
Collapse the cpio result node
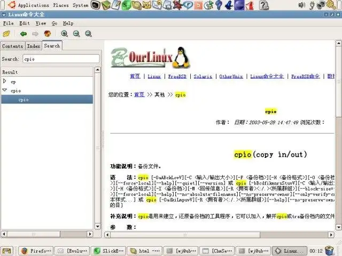(5, 90)
